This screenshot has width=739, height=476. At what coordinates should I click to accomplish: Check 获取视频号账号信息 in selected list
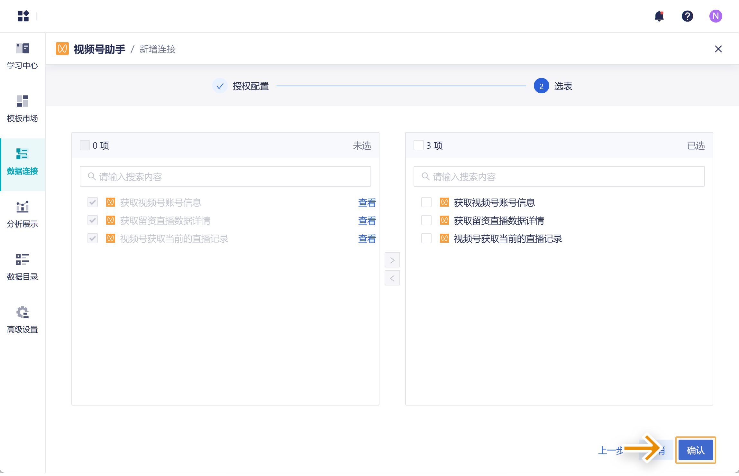(426, 202)
